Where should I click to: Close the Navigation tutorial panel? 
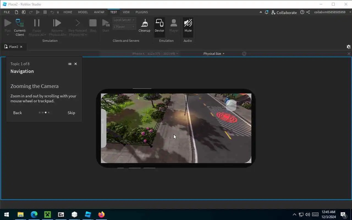pyautogui.click(x=76, y=64)
